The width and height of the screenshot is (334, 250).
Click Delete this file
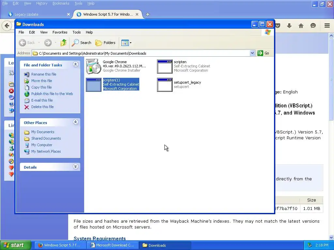pyautogui.click(x=42, y=107)
